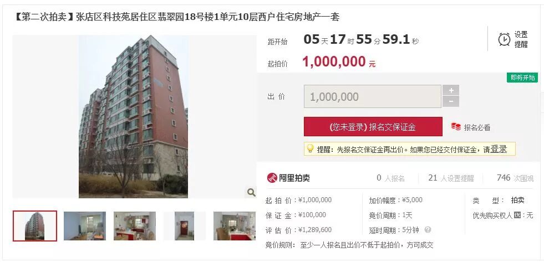The image size is (544, 262).
Task: Select the building exterior thumbnail
Action: tap(35, 226)
